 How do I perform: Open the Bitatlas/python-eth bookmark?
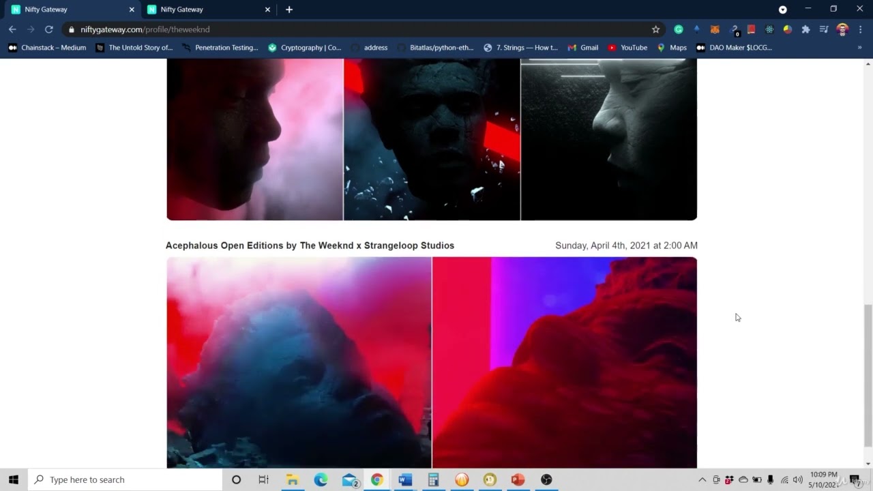point(435,48)
